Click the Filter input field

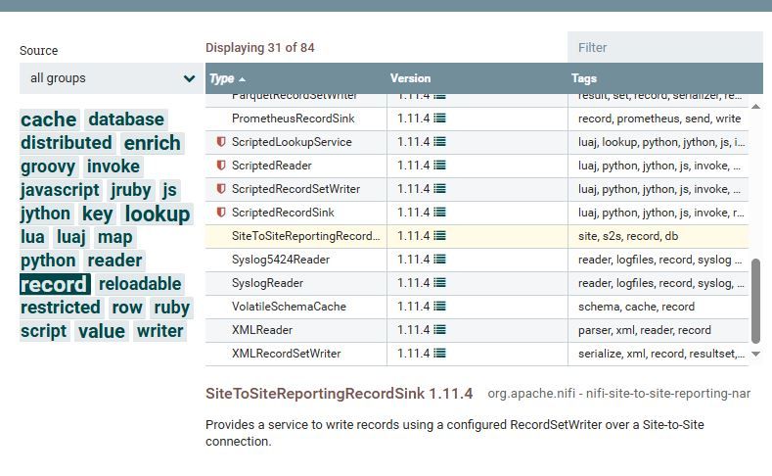tap(664, 47)
